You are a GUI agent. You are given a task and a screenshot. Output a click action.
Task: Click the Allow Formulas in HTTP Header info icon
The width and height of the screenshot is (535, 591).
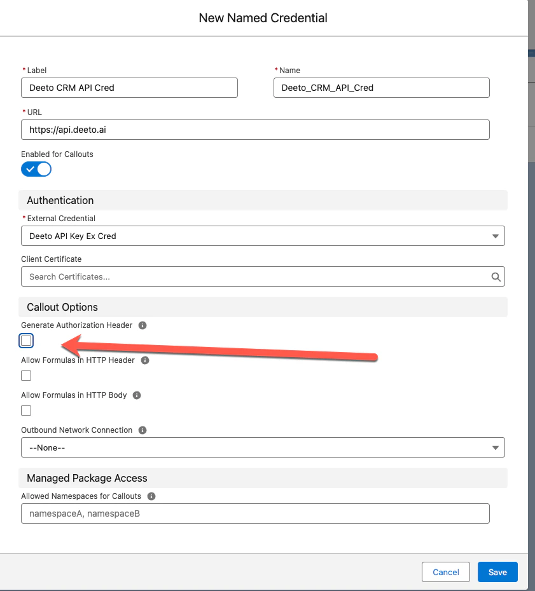pos(145,360)
